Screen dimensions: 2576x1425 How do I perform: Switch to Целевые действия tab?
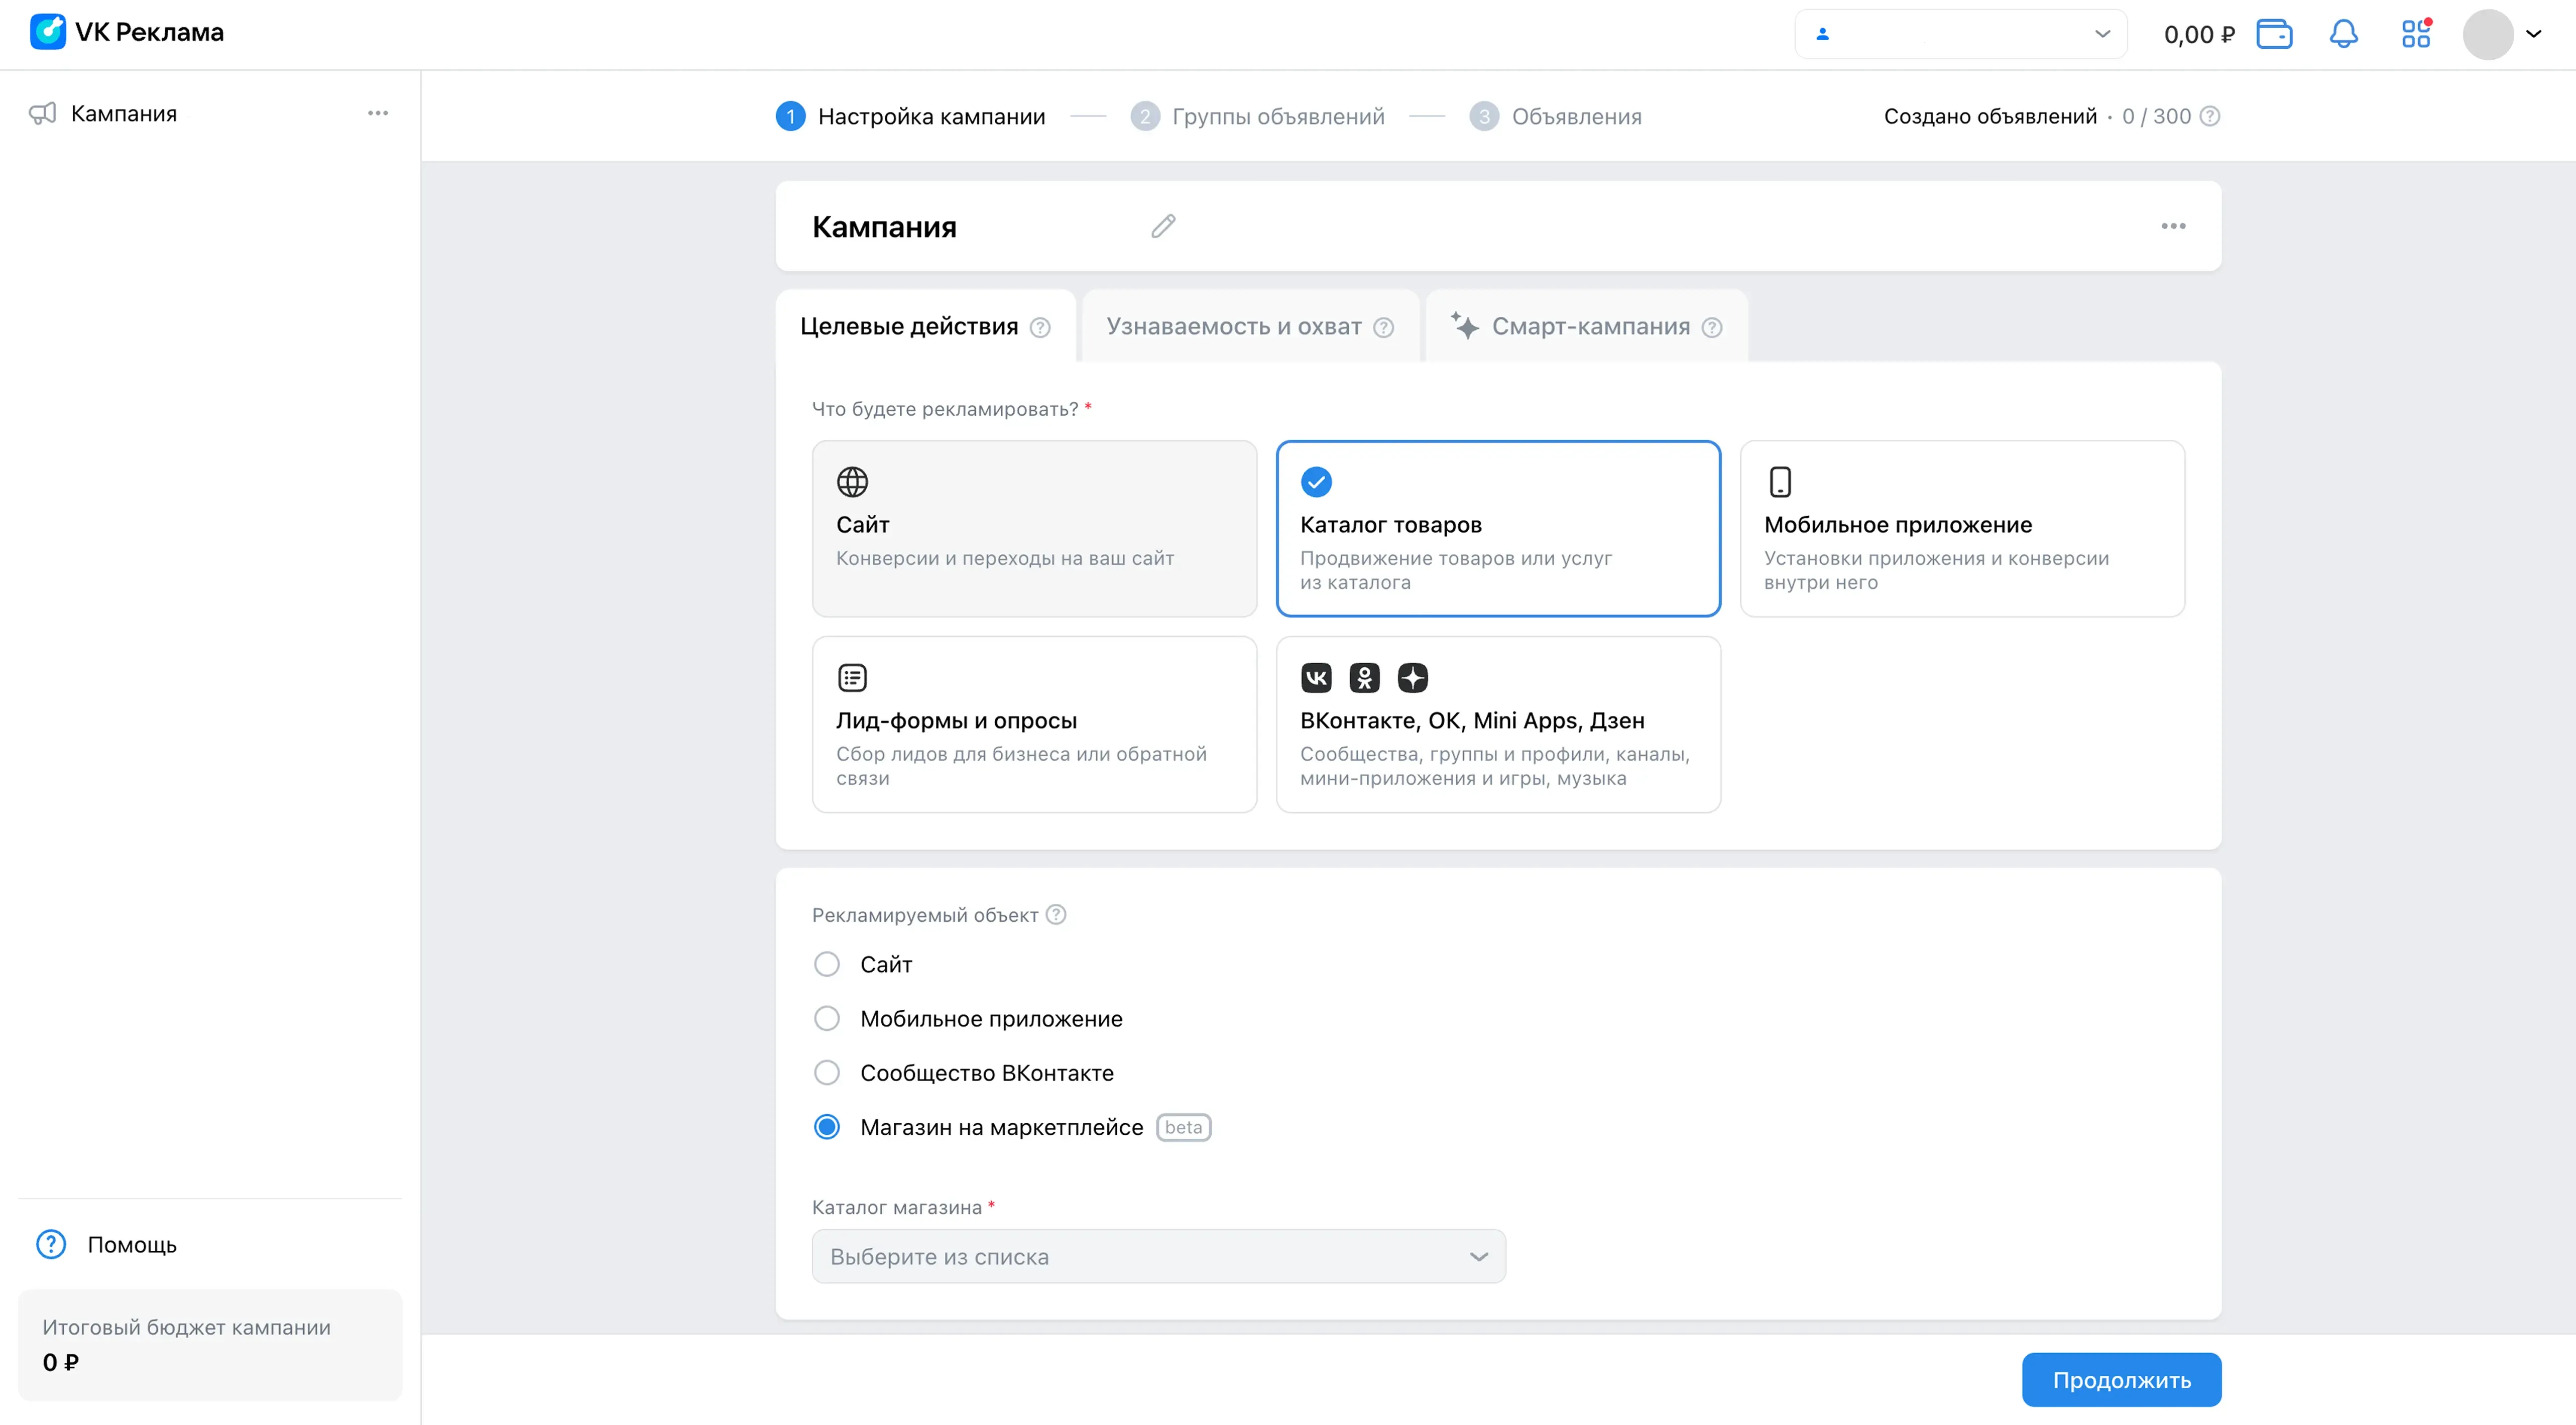[925, 326]
